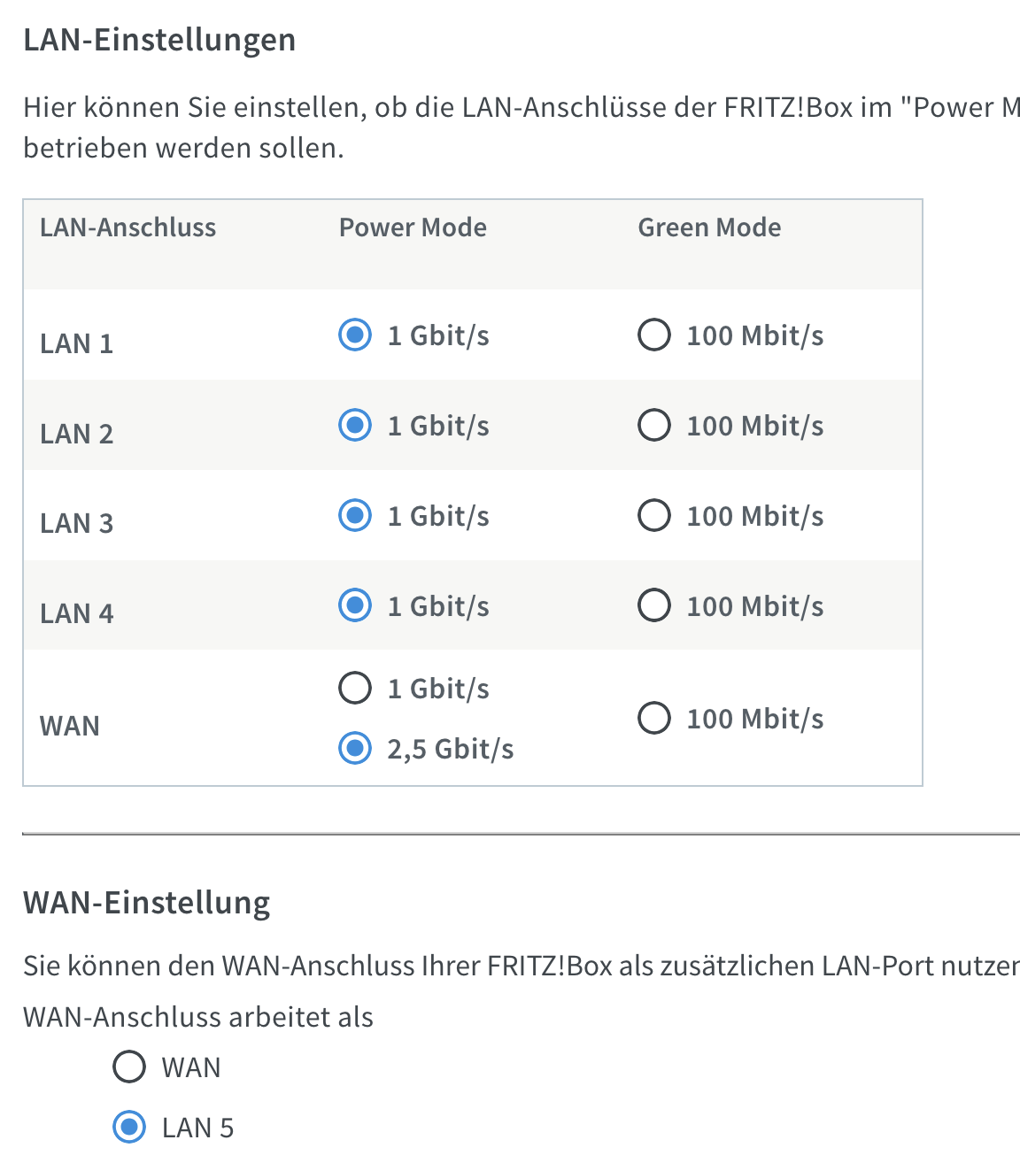Set WAN-Anschluss to work as WAN
Viewport: 1020px width, 1163px height.
129,1067
